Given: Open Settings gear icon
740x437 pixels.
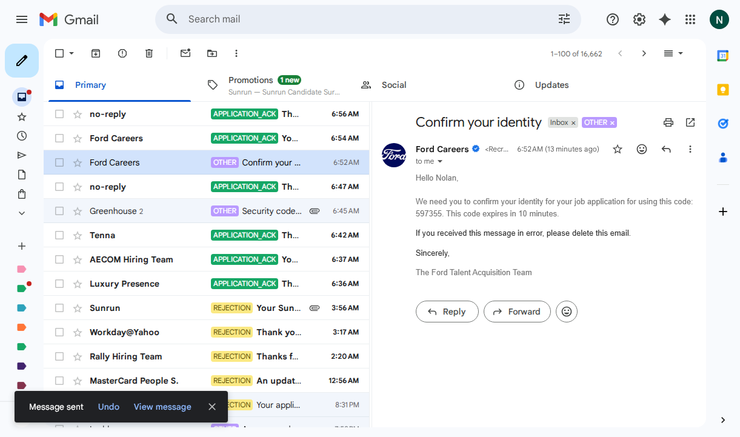Looking at the screenshot, I should point(639,19).
